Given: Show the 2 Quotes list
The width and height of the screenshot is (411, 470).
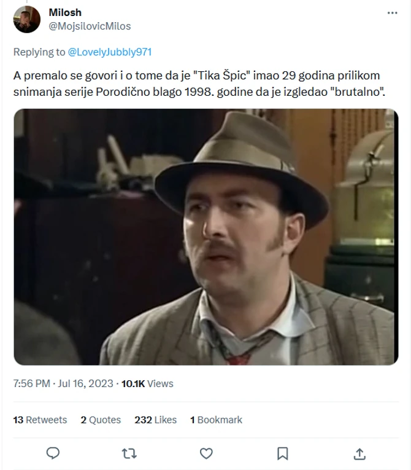Looking at the screenshot, I should click(101, 420).
